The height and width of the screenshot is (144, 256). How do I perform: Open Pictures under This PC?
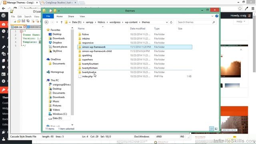point(57,106)
